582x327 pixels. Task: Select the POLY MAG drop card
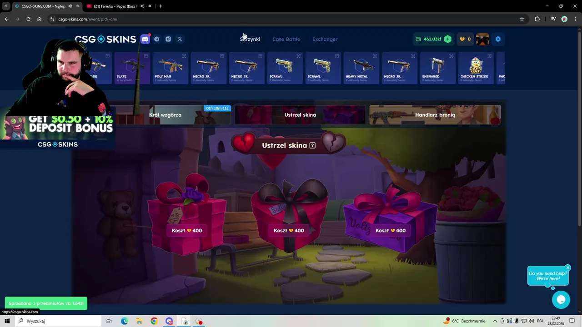point(170,68)
